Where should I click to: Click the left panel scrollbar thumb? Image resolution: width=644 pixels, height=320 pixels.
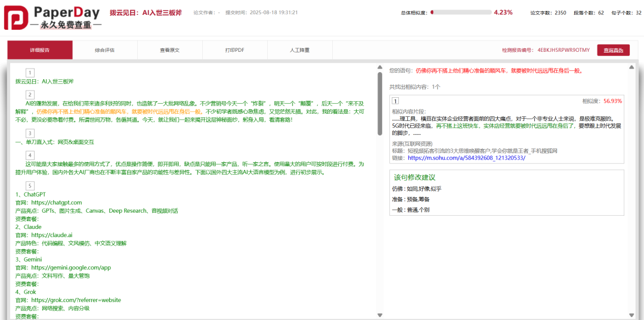pyautogui.click(x=380, y=103)
